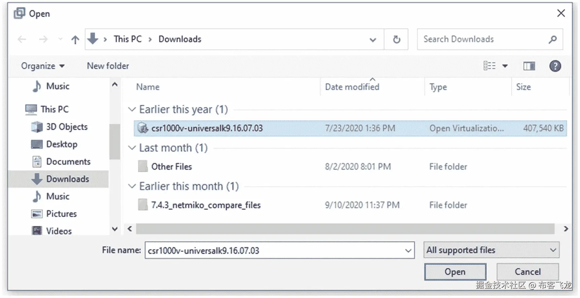The width and height of the screenshot is (580, 298).
Task: Collapse the Last month group
Action: pyautogui.click(x=132, y=148)
